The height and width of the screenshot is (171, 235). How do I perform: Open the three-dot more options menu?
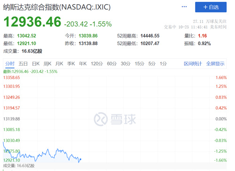[x=184, y=7]
